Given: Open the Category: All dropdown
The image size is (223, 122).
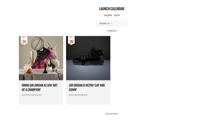Looking at the screenshot, I should point(112,23).
